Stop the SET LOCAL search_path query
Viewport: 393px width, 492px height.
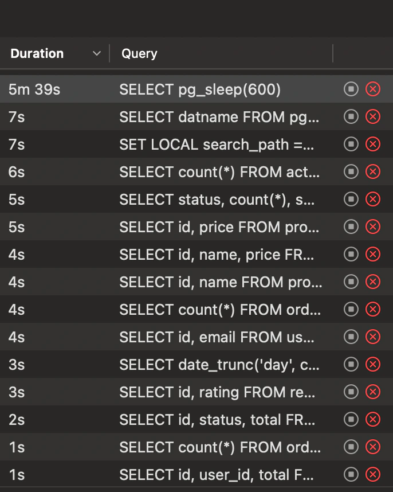pos(351,145)
